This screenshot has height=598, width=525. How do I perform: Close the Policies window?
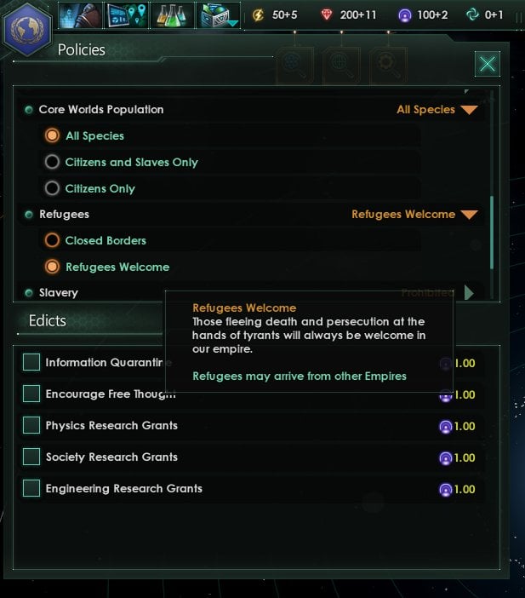(488, 64)
